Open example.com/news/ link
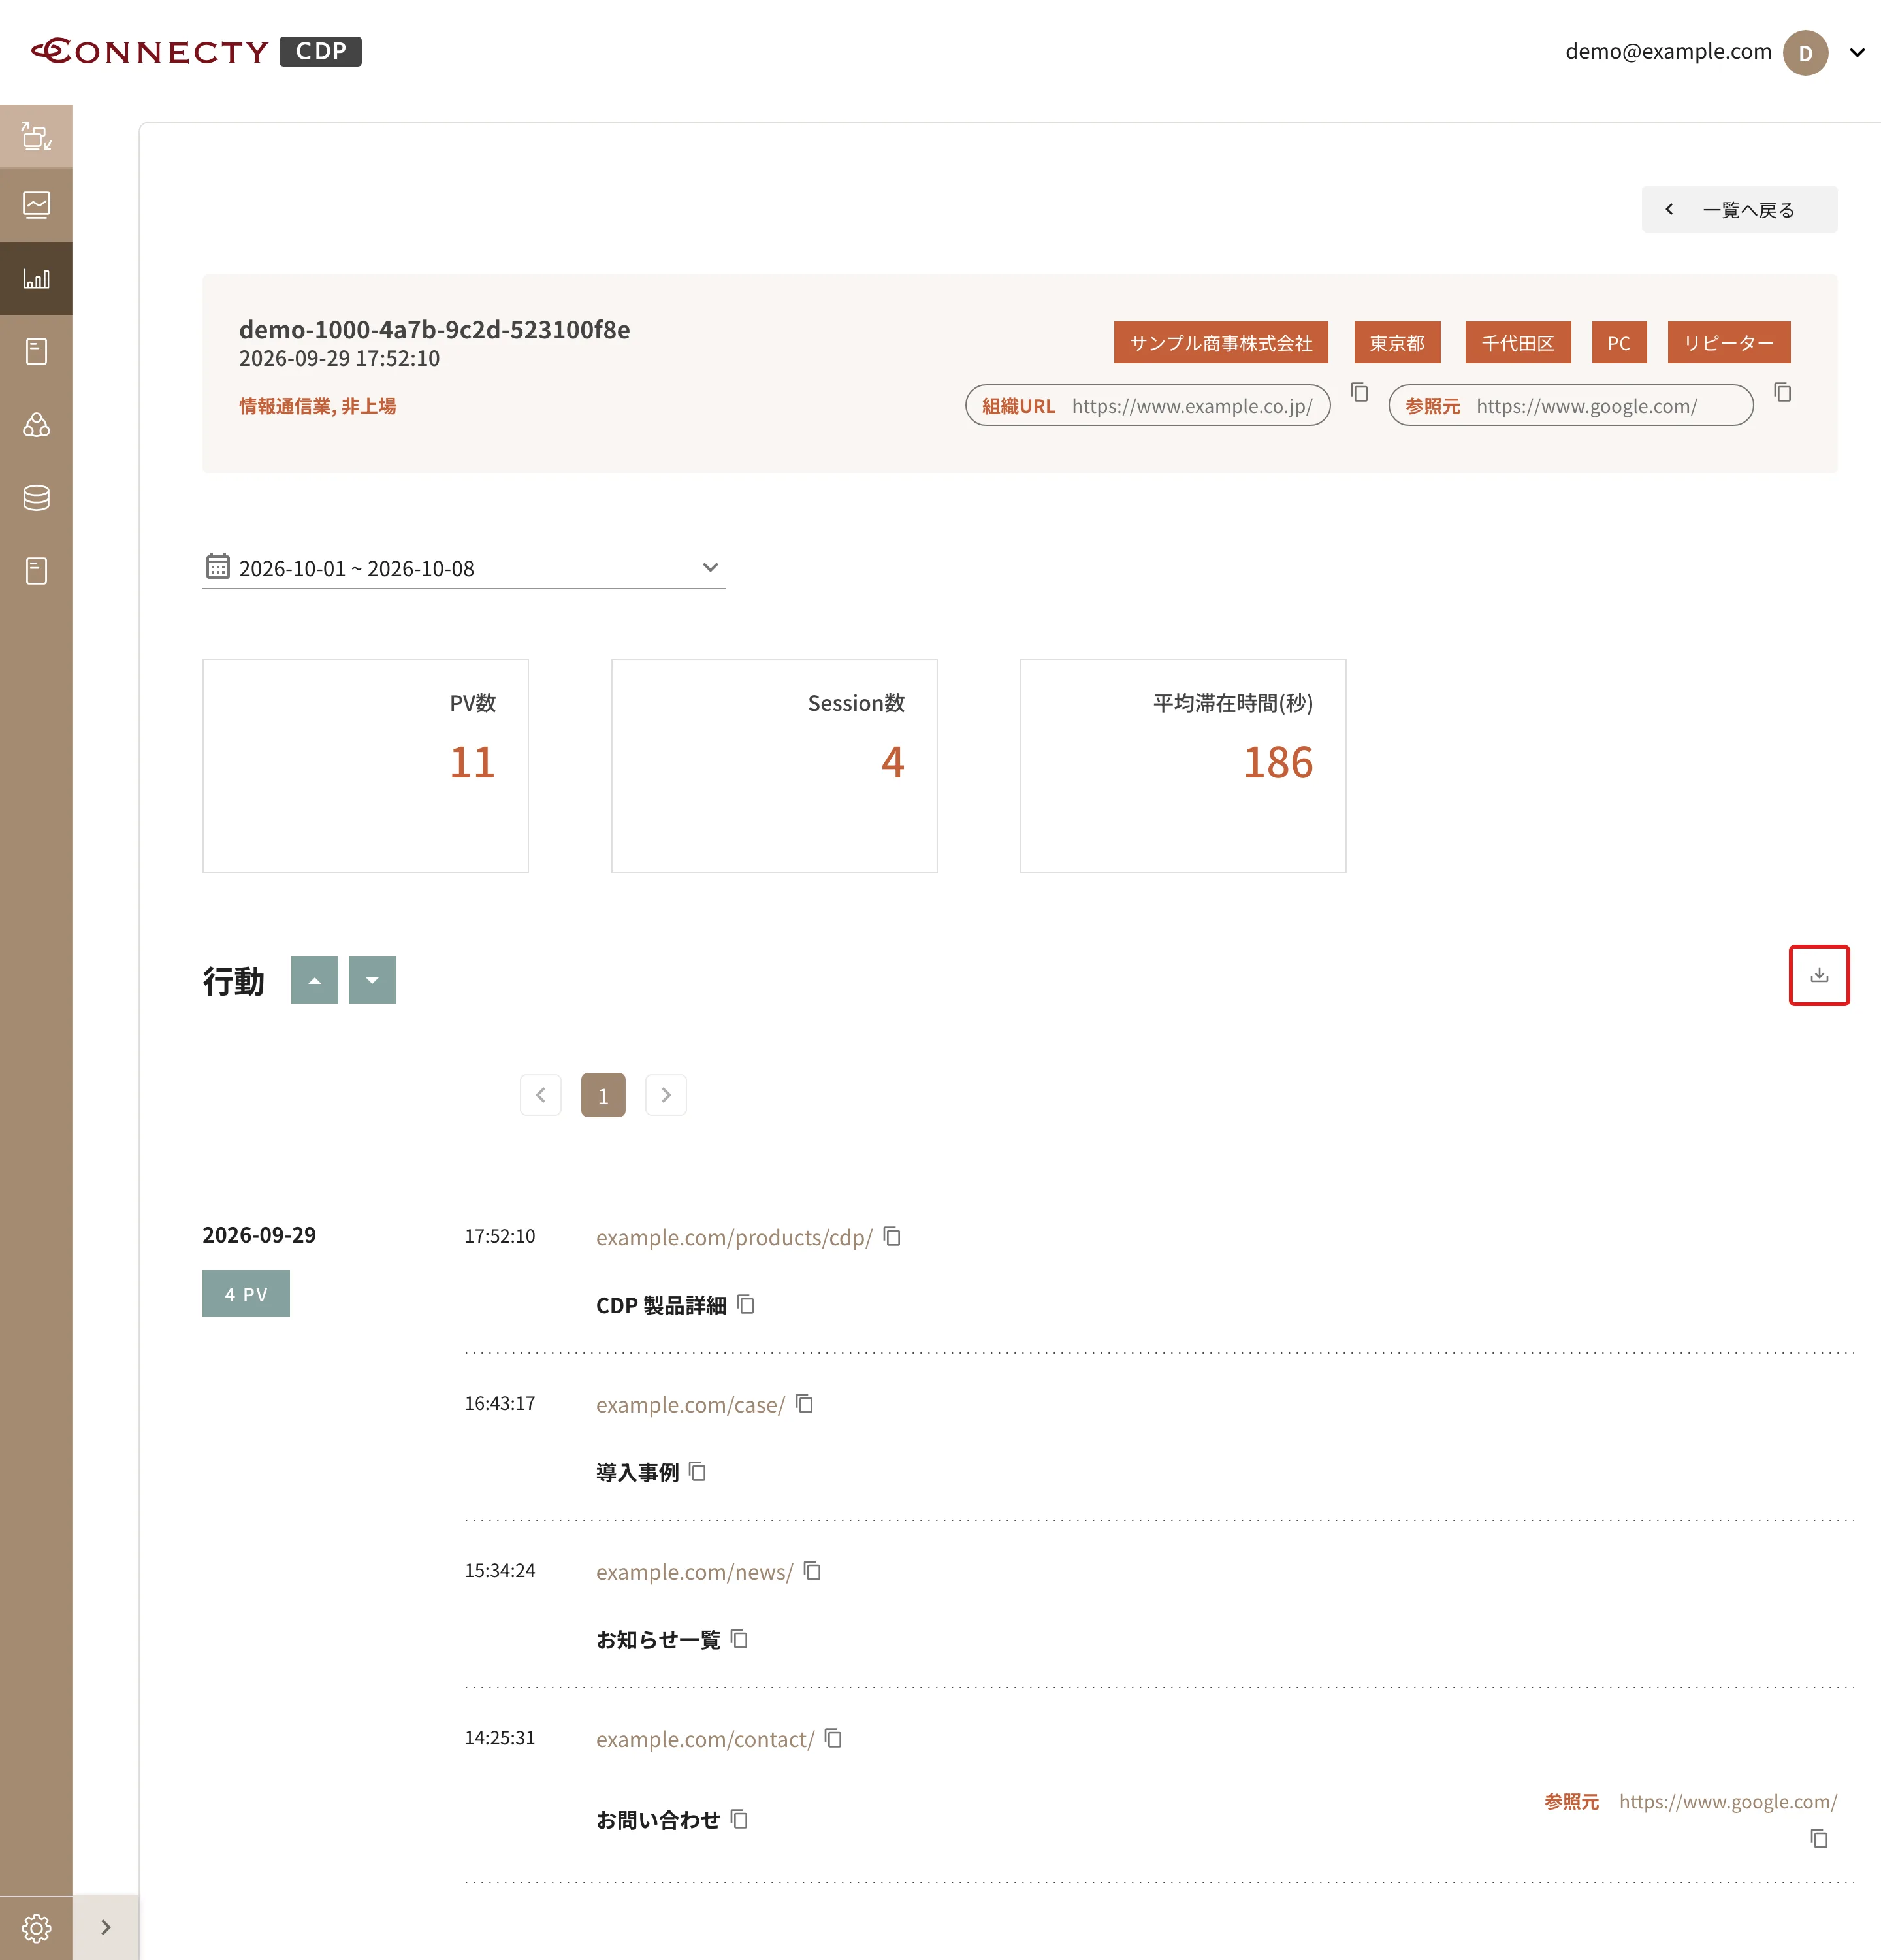The image size is (1881, 1960). (x=694, y=1572)
